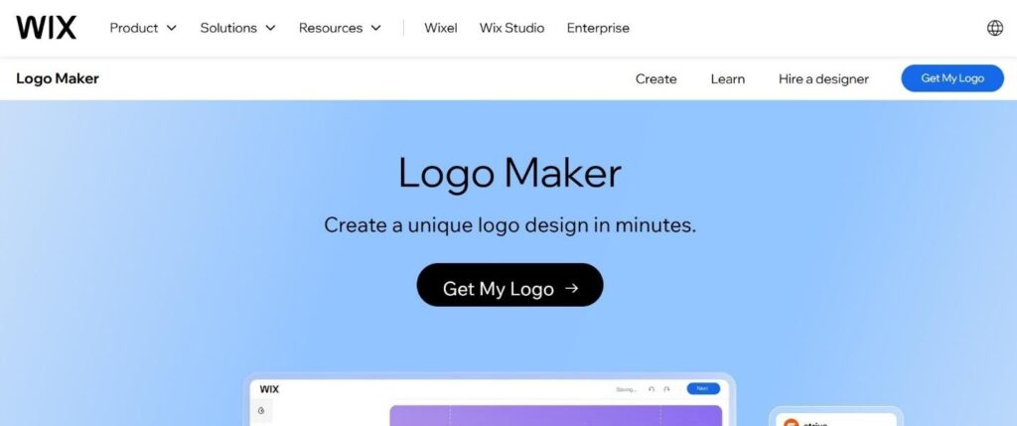The height and width of the screenshot is (426, 1017).
Task: Expand the Resources dropdown menu
Action: tap(340, 28)
